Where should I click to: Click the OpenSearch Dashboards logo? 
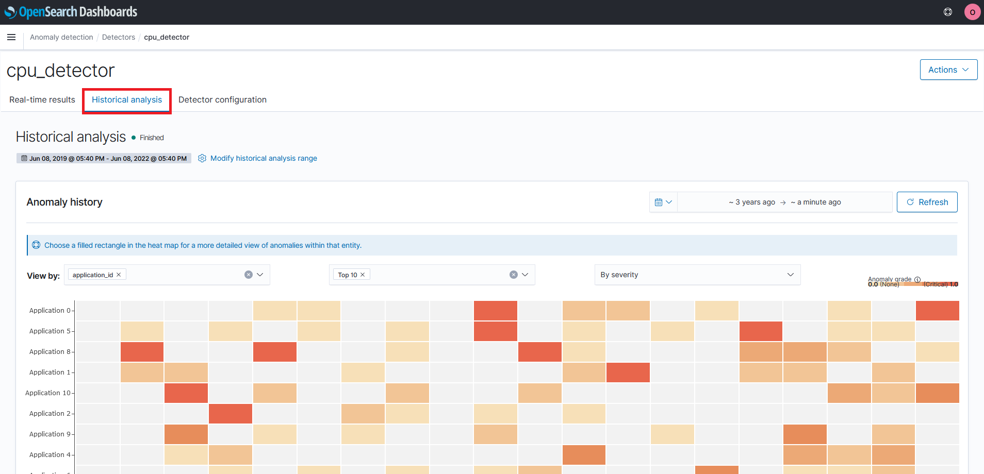[x=71, y=12]
